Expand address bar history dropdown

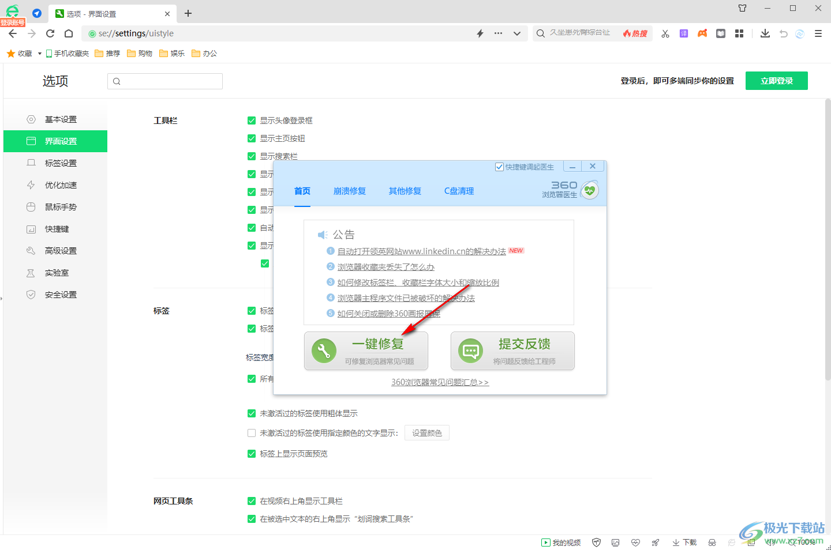(x=517, y=33)
